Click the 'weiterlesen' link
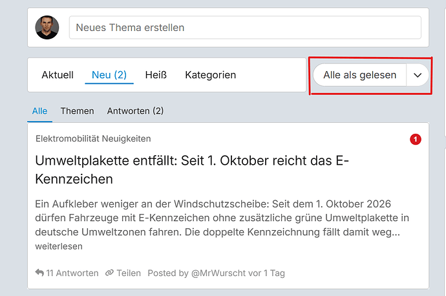The width and height of the screenshot is (446, 296). 59,246
